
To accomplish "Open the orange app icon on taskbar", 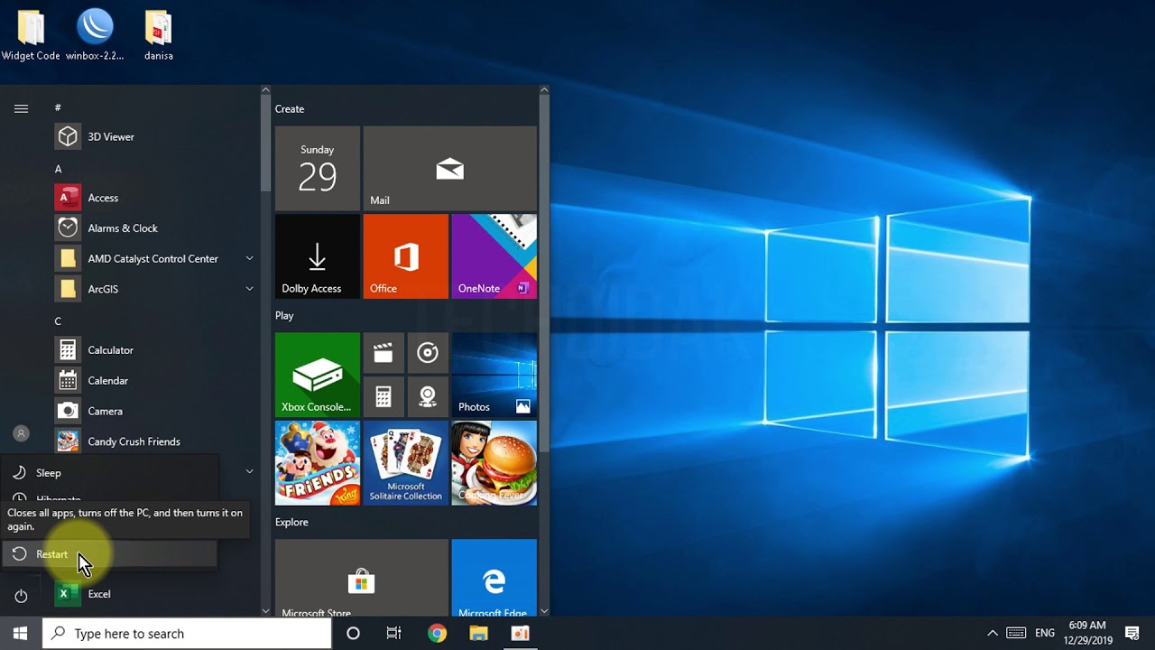I will pos(520,634).
